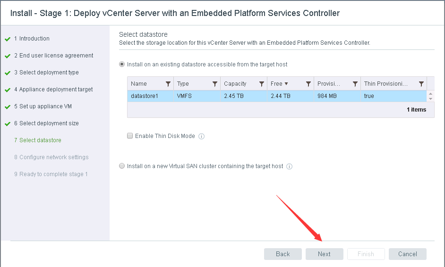Enable Thin Disk Mode checkbox

[x=130, y=136]
